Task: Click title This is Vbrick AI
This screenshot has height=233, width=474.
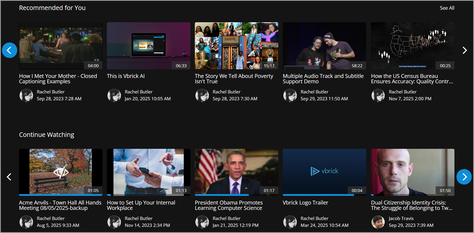Action: [126, 76]
